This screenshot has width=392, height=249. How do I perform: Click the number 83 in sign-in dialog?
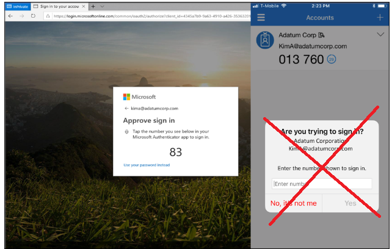(175, 152)
